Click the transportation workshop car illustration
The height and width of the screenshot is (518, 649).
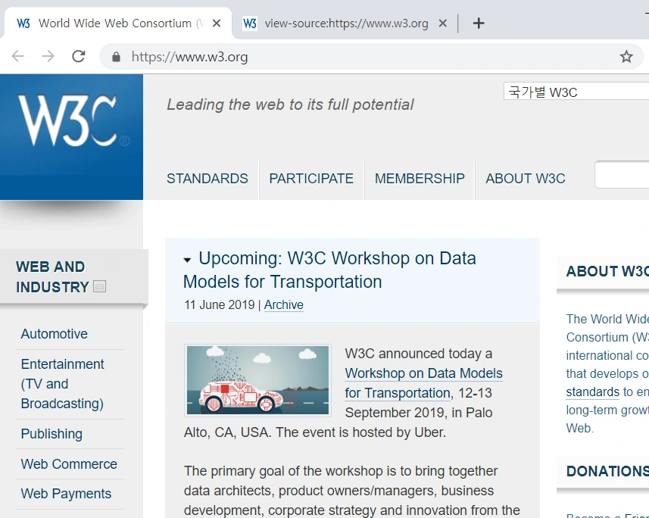[x=257, y=380]
